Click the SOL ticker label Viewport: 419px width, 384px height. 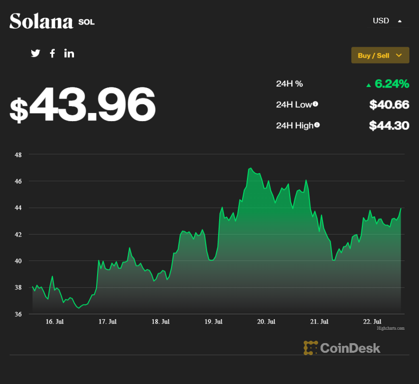coord(86,22)
